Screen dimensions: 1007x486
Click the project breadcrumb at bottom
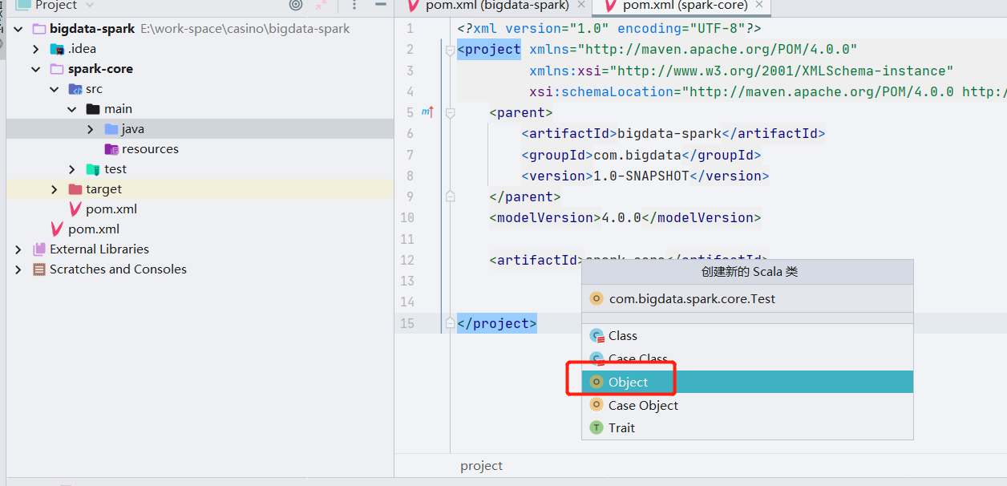click(481, 466)
